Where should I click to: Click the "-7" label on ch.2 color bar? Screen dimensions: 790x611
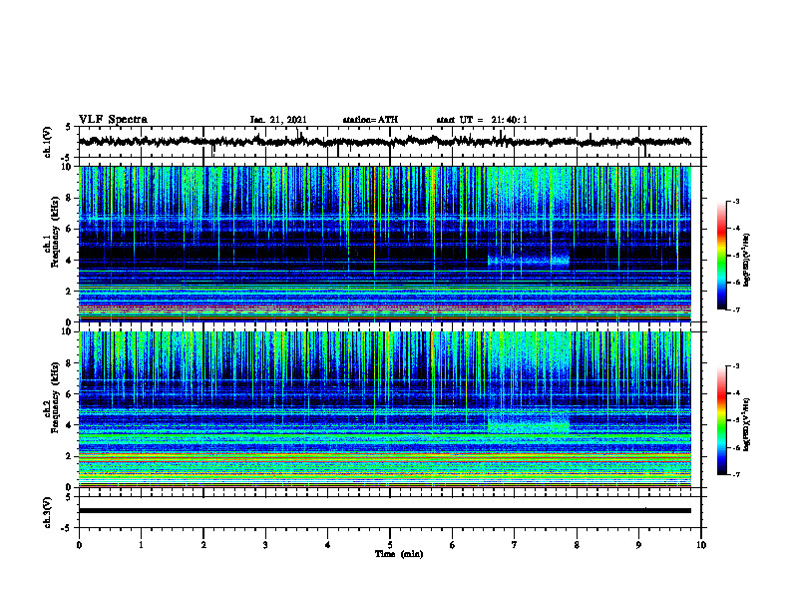(x=735, y=474)
